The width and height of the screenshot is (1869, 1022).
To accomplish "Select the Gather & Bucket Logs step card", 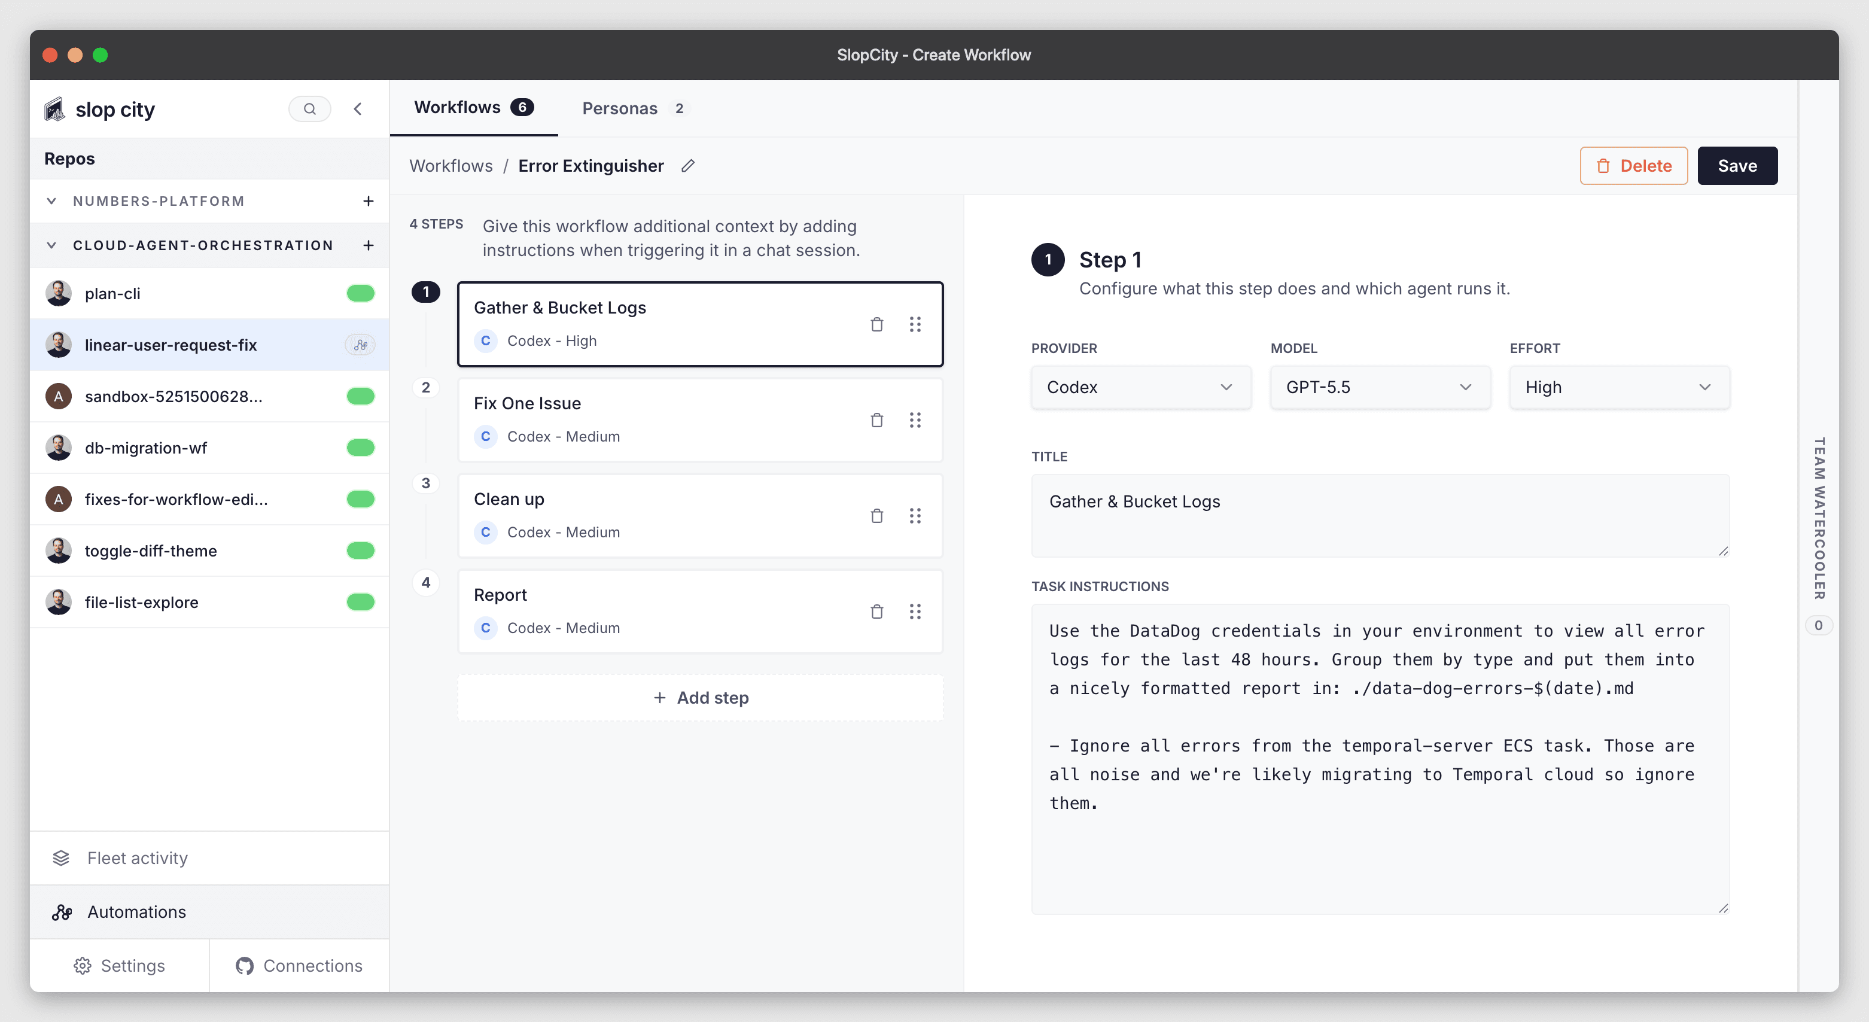I will click(x=700, y=324).
